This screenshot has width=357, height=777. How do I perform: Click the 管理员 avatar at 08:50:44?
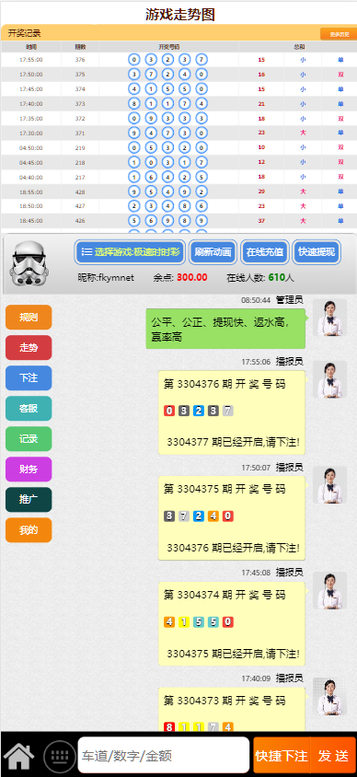[329, 318]
